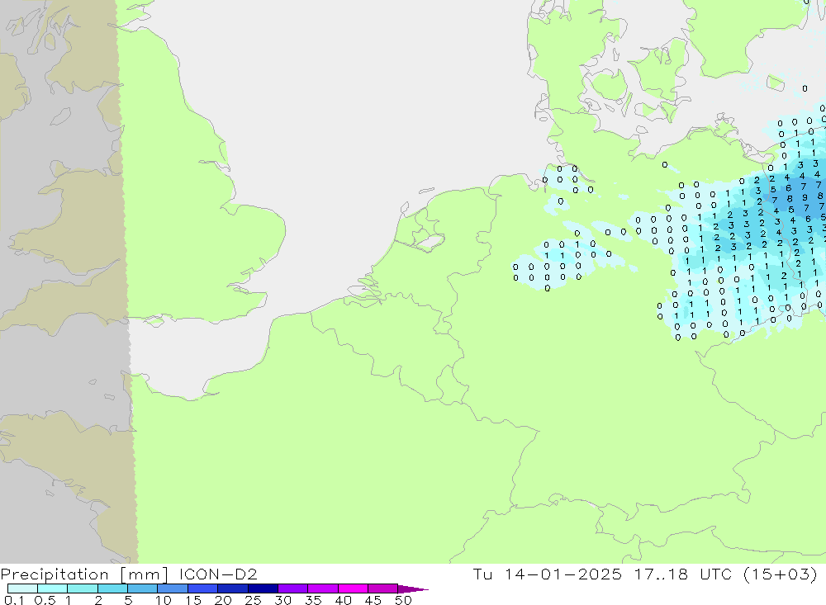826x605 pixels.
Task: Click the '40' legend scale label
Action: tap(343, 600)
